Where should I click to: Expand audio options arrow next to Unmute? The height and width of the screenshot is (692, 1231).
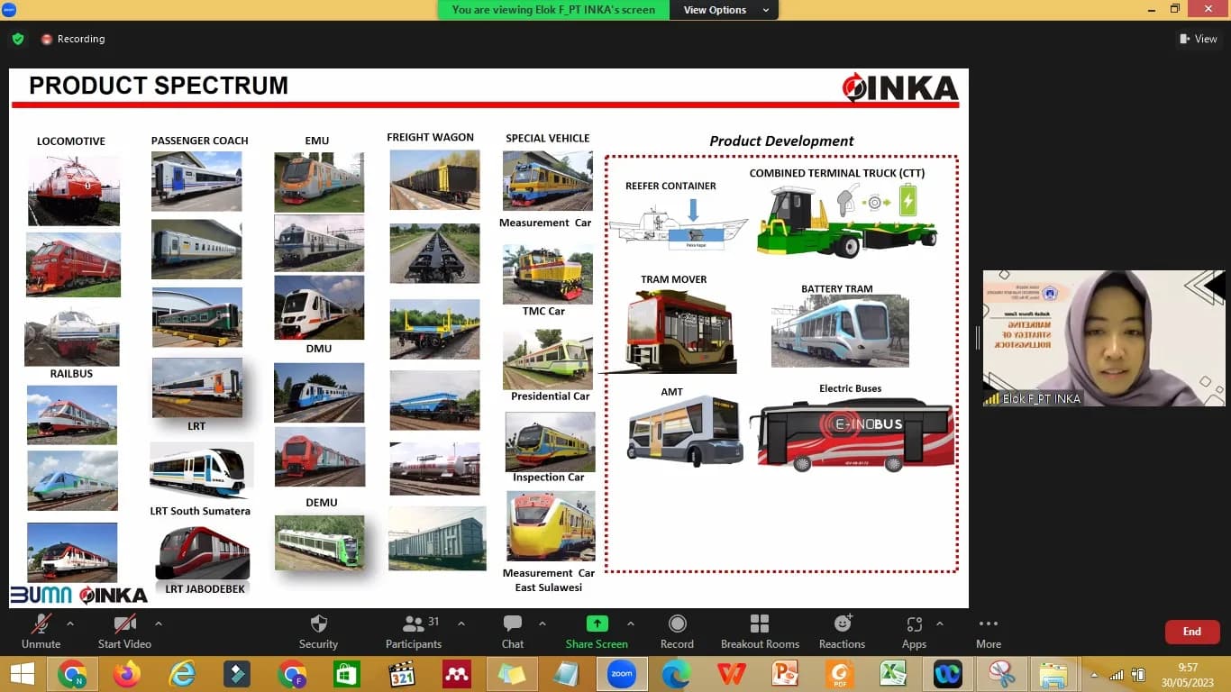70,624
